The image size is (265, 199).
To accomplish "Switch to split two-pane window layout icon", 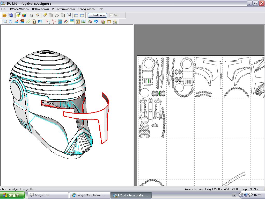I will (76, 15).
